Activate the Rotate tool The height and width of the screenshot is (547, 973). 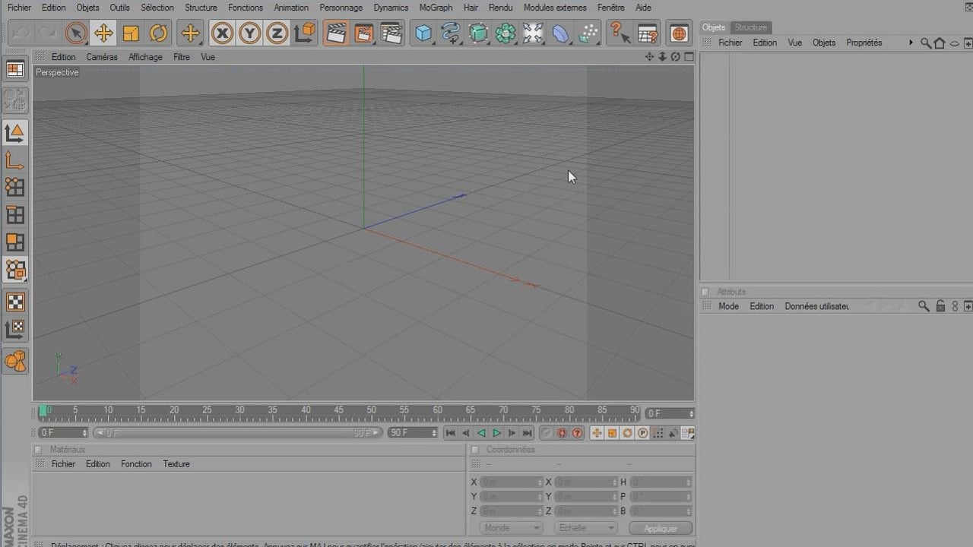pyautogui.click(x=158, y=33)
